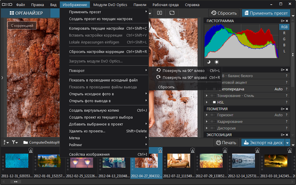Viewport: 296px width, 185px height.
Task: Open help for Цветопередача setting
Action: [x=287, y=89]
